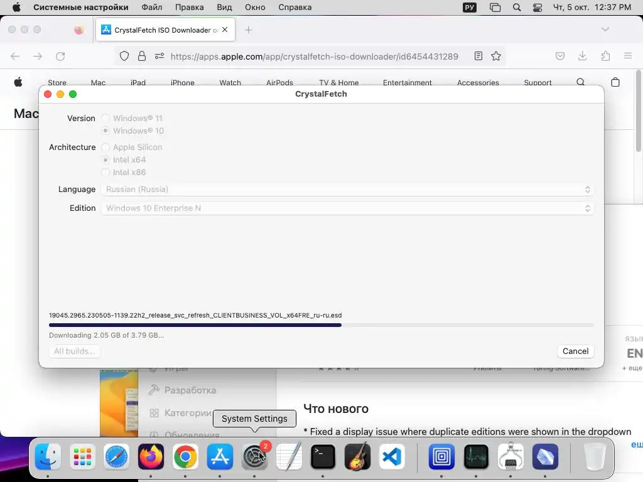Screen dimensions: 643x482
Task: Open the Accessories link on Apple navigation
Action: tap(478, 82)
